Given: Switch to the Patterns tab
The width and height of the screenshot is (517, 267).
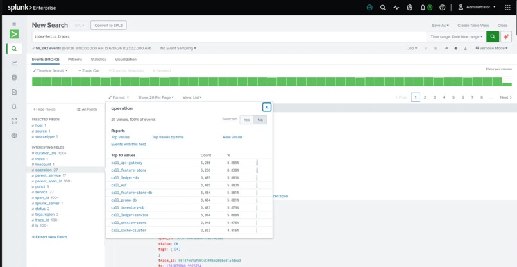Looking at the screenshot, I should pyautogui.click(x=75, y=60).
